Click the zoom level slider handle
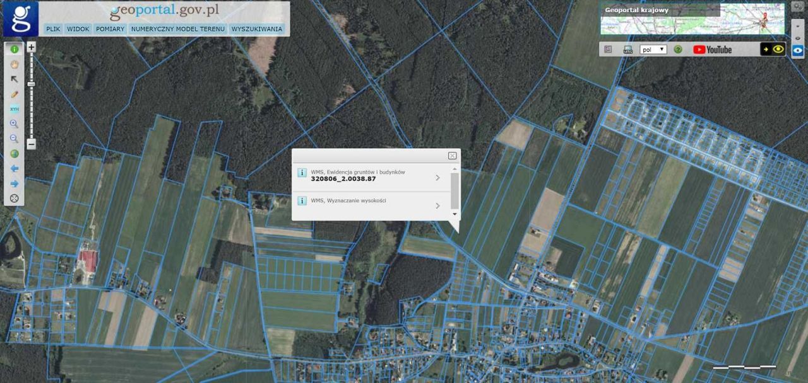This screenshot has width=808, height=383. click(31, 84)
